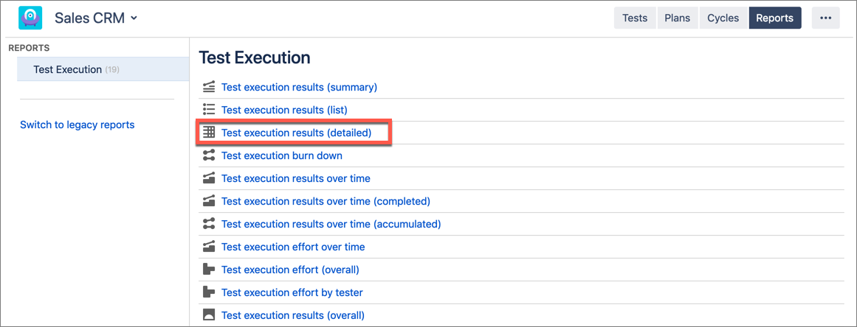Open Test execution results over time (completed)
The width and height of the screenshot is (857, 327).
click(x=326, y=201)
